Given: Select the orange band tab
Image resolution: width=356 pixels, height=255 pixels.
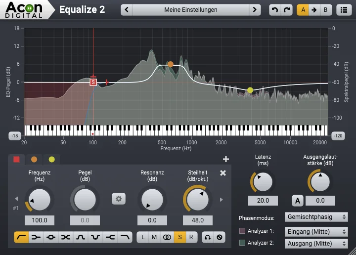Looking at the screenshot, I should 34,160.
